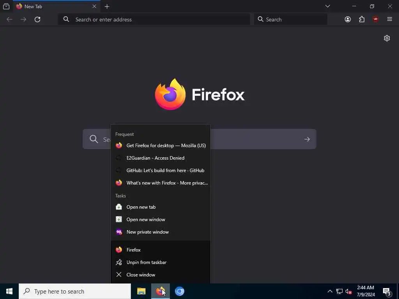Focus the Search or enter address bar
399x299 pixels.
[x=154, y=19]
